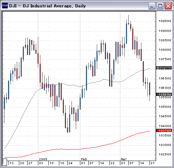The width and height of the screenshot is (174, 168).
Task: Click the 105000 price axis label
Action: click(165, 107)
